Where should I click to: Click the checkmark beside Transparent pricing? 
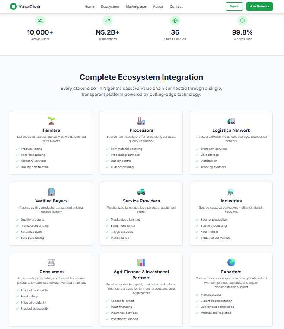[x=17, y=226]
